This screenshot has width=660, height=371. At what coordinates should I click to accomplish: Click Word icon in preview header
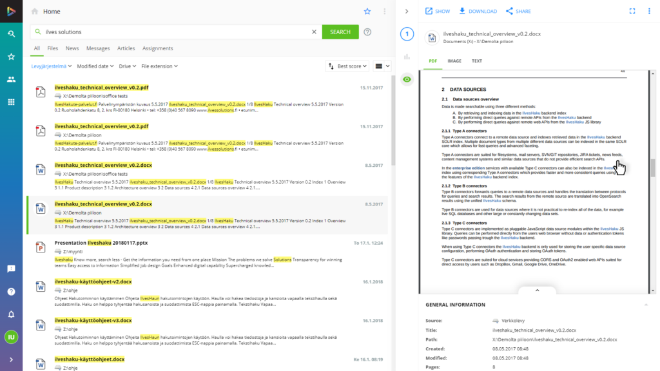click(432, 38)
